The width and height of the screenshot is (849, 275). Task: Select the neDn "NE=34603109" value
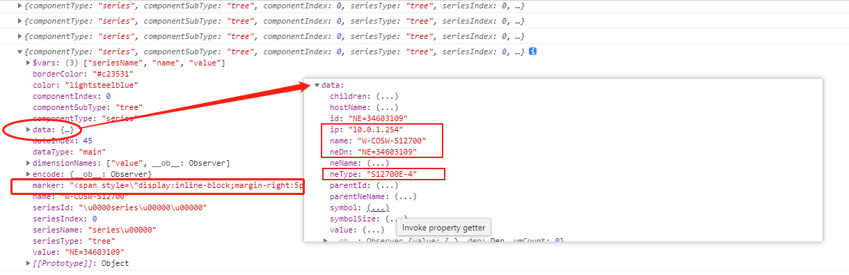point(387,152)
